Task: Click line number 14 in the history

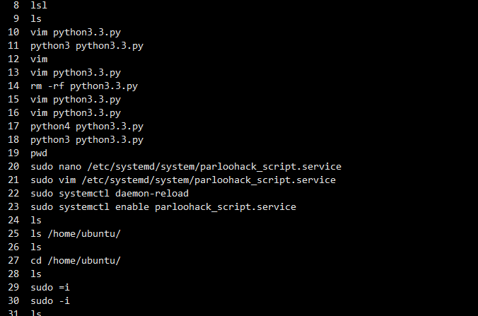Action: pos(13,86)
